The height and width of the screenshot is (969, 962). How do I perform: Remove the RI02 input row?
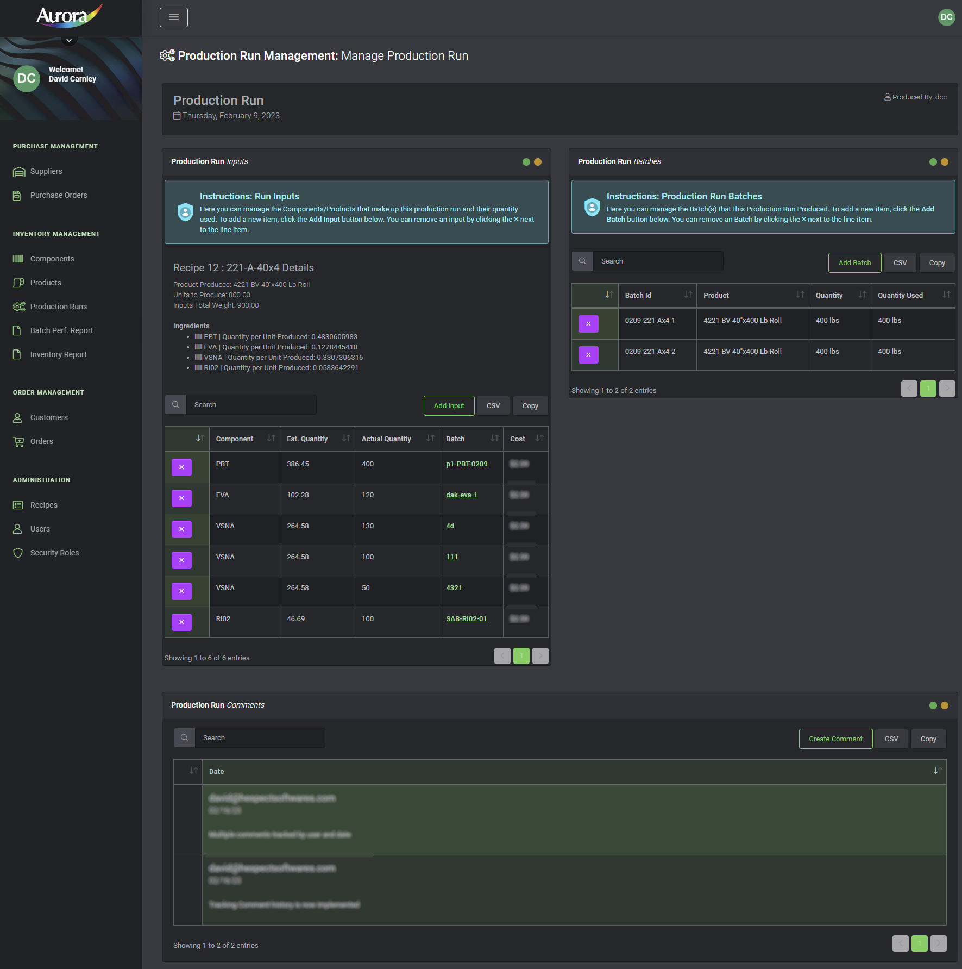tap(181, 622)
